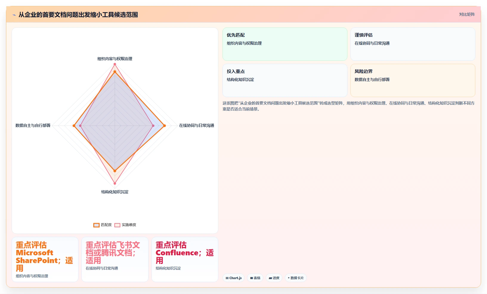The height and width of the screenshot is (294, 487).
Task: Click the lightning icon beside the header title
Action: pyautogui.click(x=14, y=15)
